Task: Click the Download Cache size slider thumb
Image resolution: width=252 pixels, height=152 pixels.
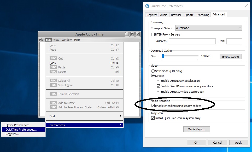Action: (163, 56)
